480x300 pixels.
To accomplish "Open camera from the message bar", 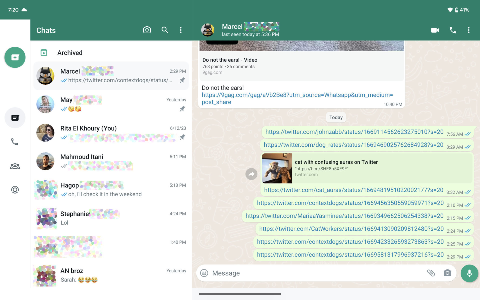I will click(447, 273).
